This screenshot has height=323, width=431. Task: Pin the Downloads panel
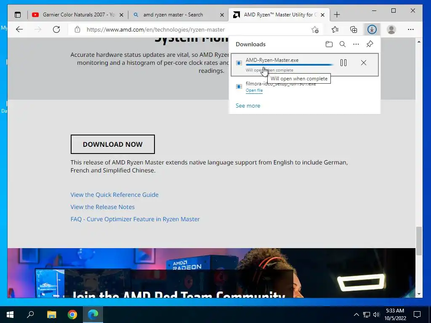click(370, 44)
